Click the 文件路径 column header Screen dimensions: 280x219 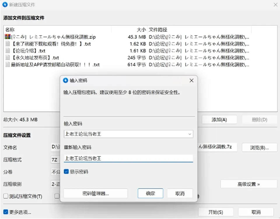[x=158, y=30]
